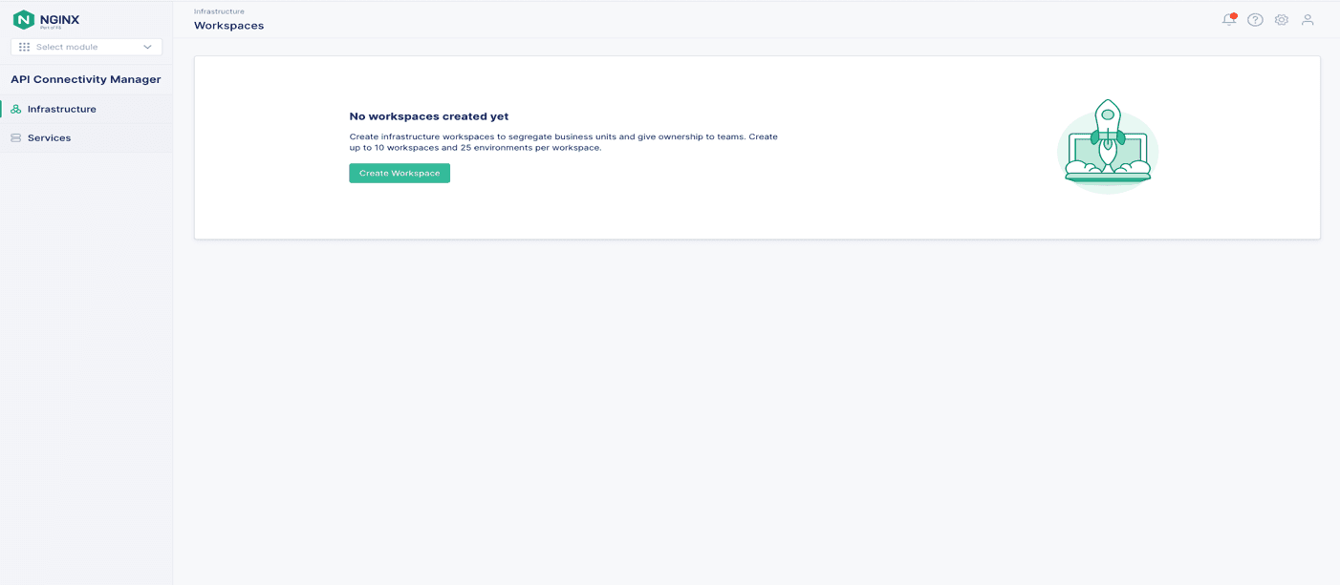
Task: Select the Infrastructure menu label
Action: coord(62,110)
